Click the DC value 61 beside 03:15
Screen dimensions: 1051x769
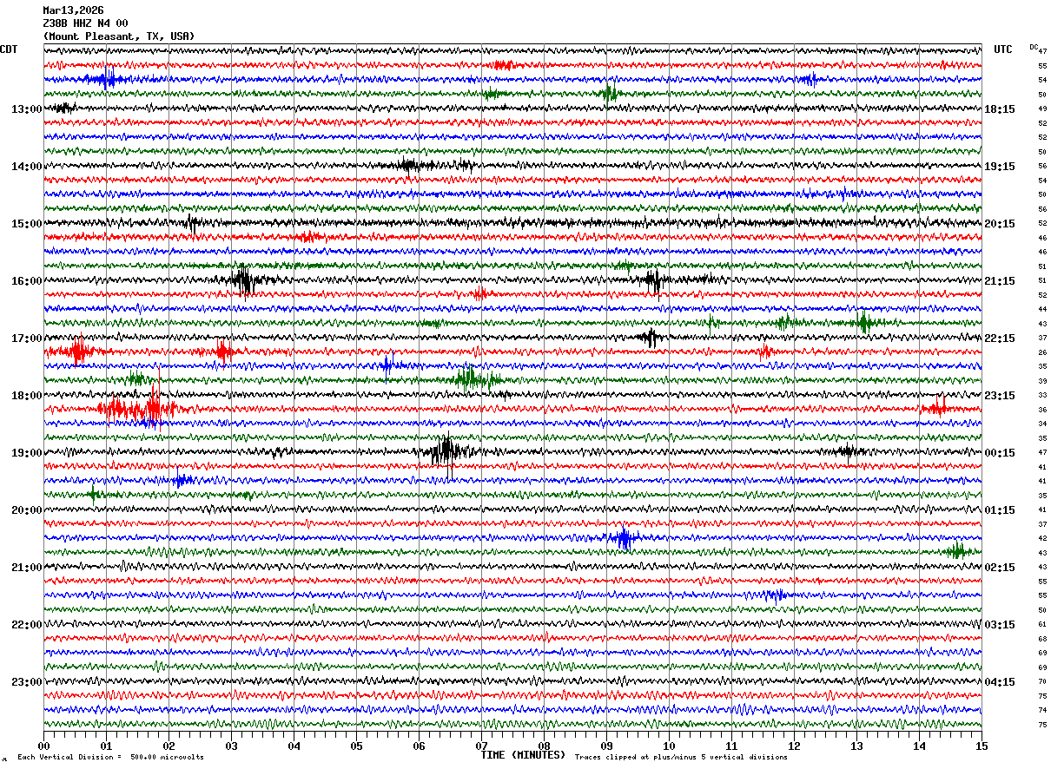[x=1042, y=625]
